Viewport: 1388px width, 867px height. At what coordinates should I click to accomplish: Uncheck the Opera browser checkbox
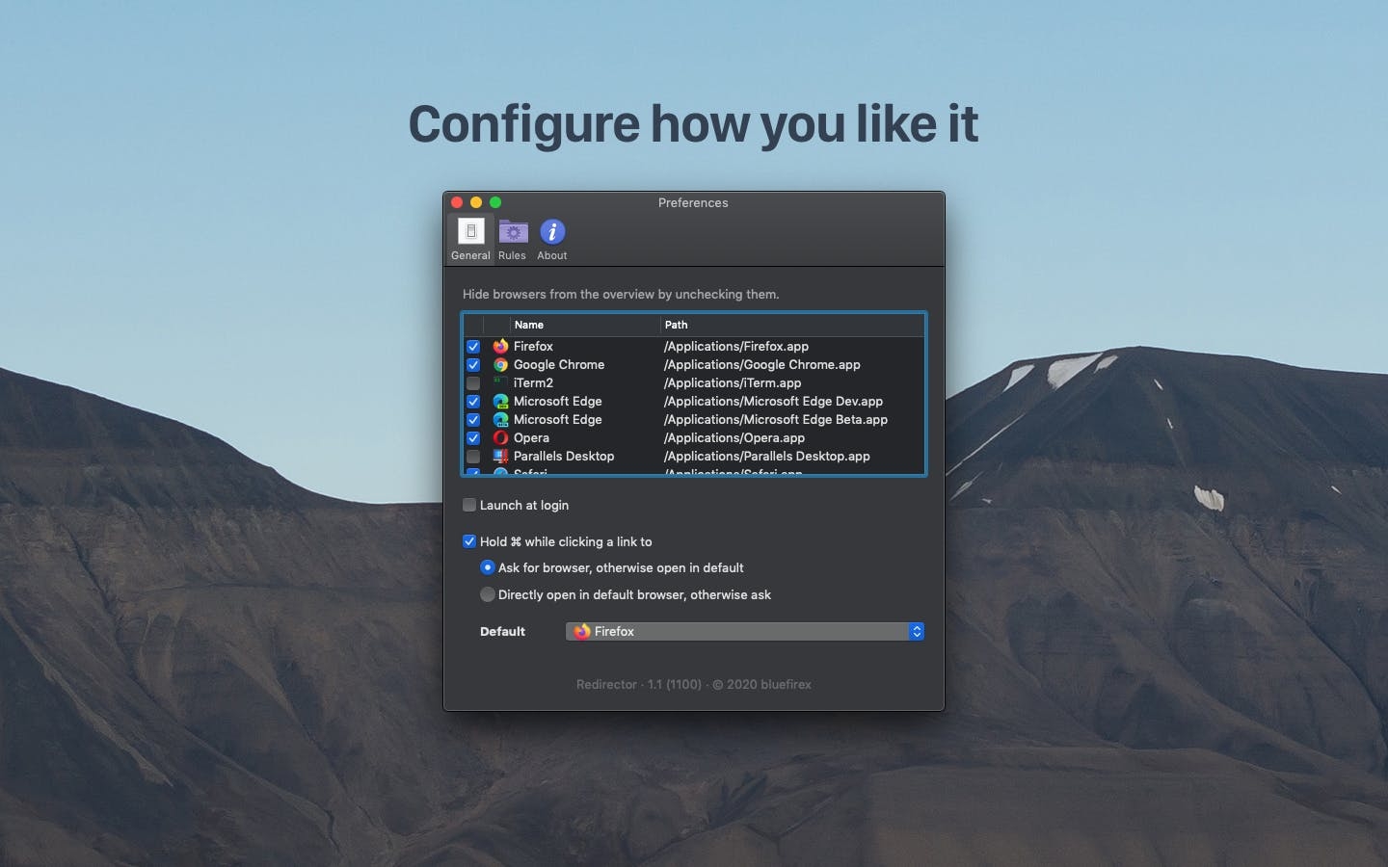[x=473, y=438]
